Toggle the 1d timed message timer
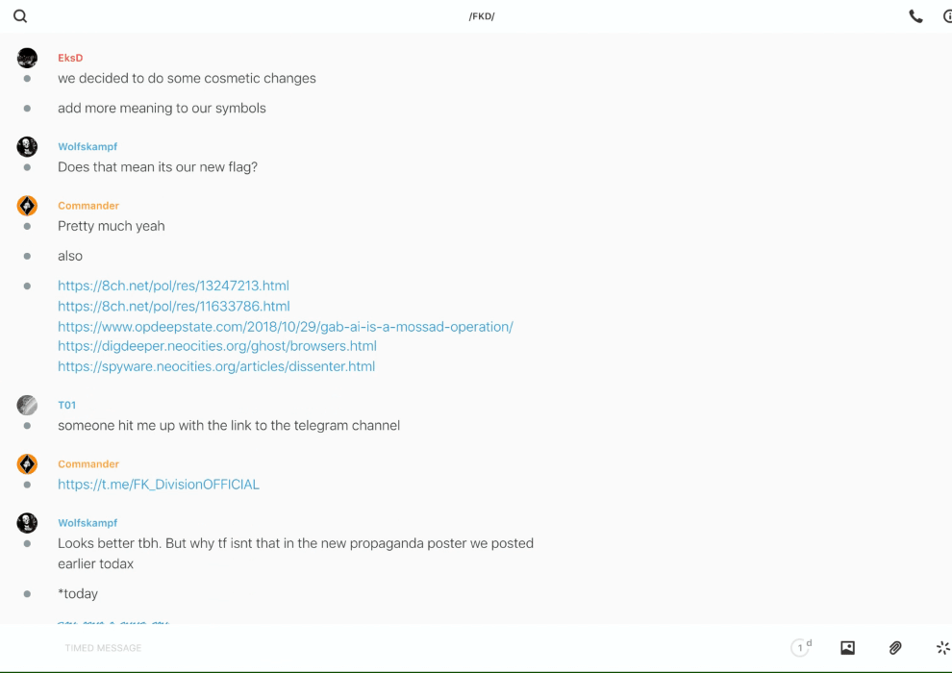Image resolution: width=952 pixels, height=673 pixels. [801, 648]
